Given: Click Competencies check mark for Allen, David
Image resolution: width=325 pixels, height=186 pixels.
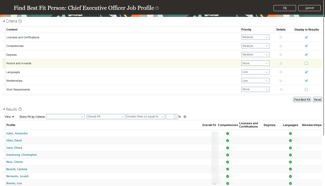Looking at the screenshot, I should pos(228,141).
